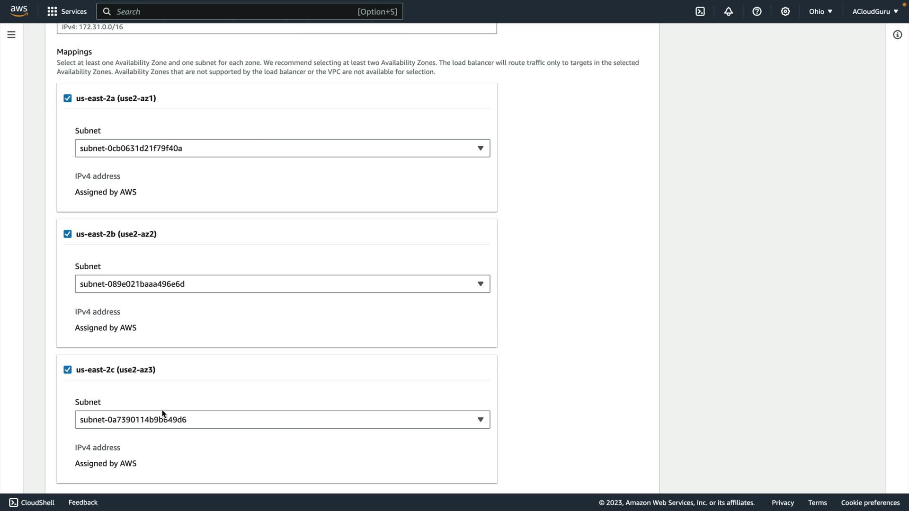Screen dimensions: 909x511
Task: Launch CloudShell from the top bar icon
Action: pyautogui.click(x=700, y=11)
